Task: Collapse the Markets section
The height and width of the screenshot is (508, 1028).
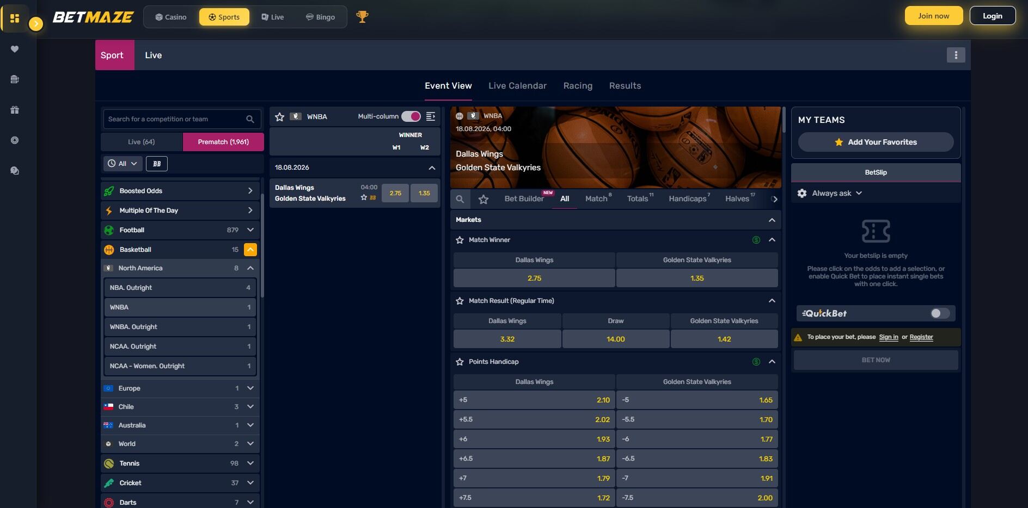Action: pos(772,220)
